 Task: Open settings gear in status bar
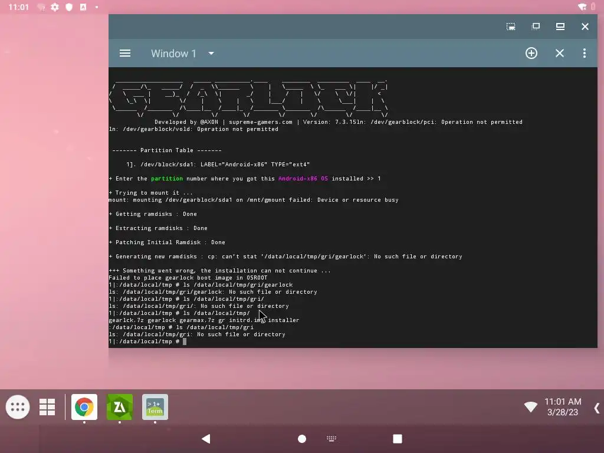[55, 7]
